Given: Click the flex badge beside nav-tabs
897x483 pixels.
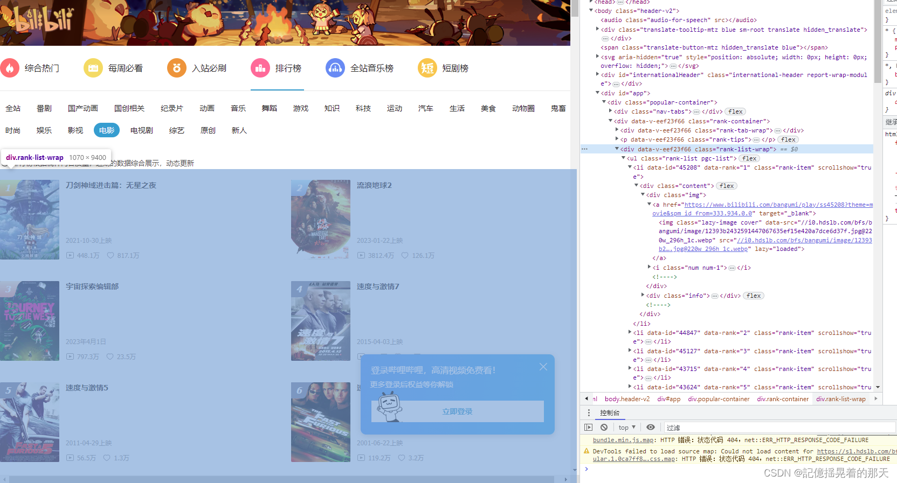Looking at the screenshot, I should (736, 111).
